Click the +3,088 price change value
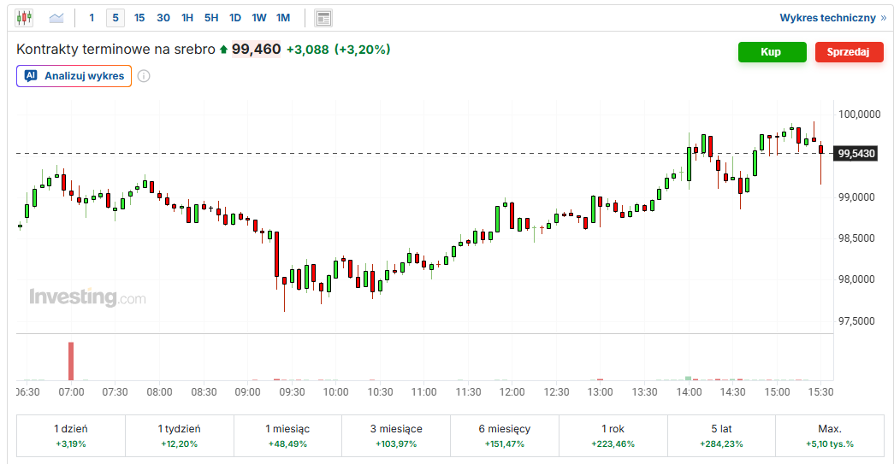The height and width of the screenshot is (464, 894). point(307,50)
